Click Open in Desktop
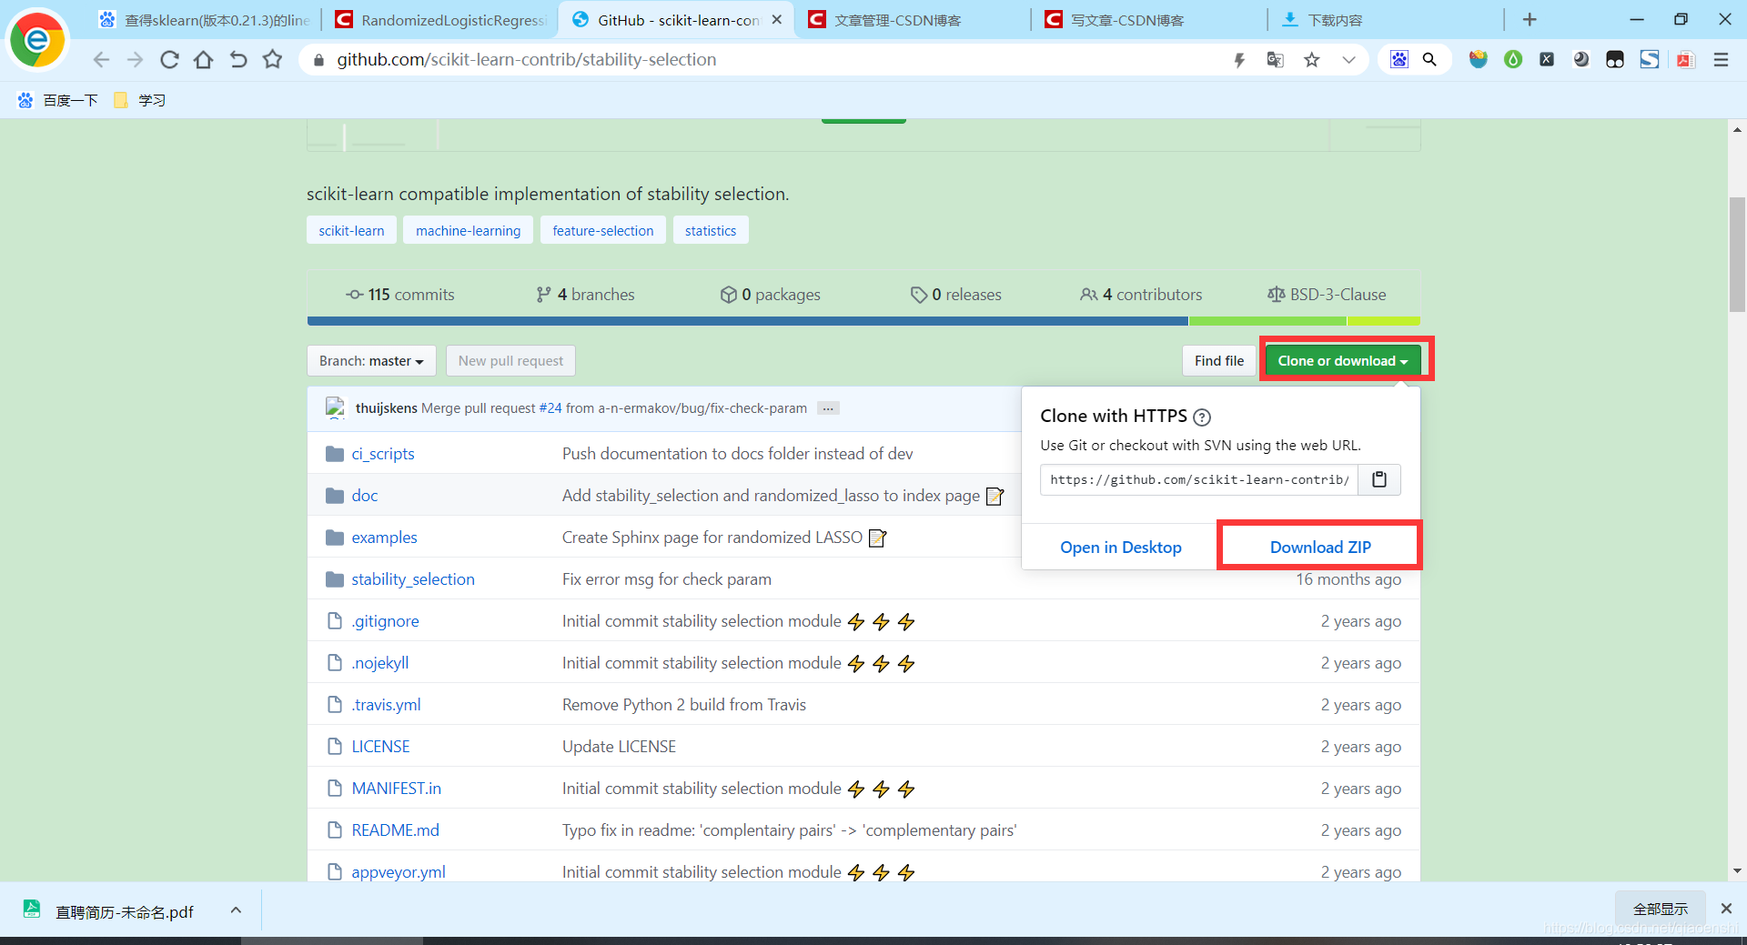Image resolution: width=1747 pixels, height=945 pixels. click(x=1121, y=548)
